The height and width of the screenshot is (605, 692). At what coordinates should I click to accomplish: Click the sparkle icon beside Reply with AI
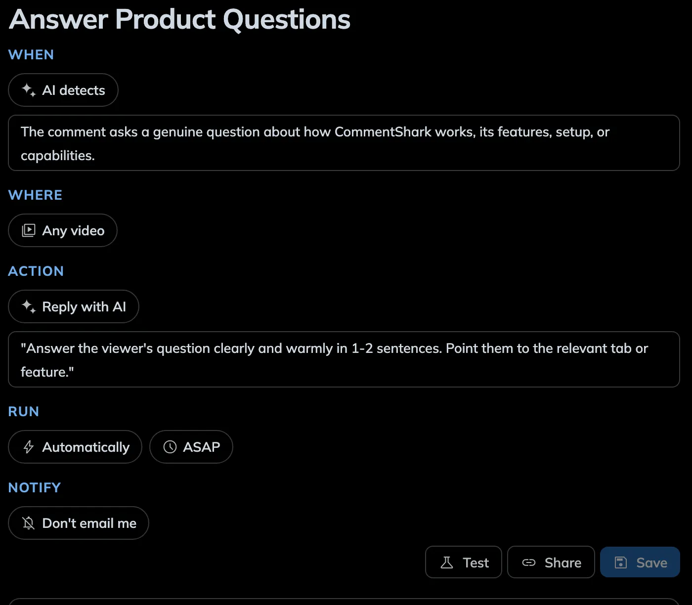(x=29, y=306)
